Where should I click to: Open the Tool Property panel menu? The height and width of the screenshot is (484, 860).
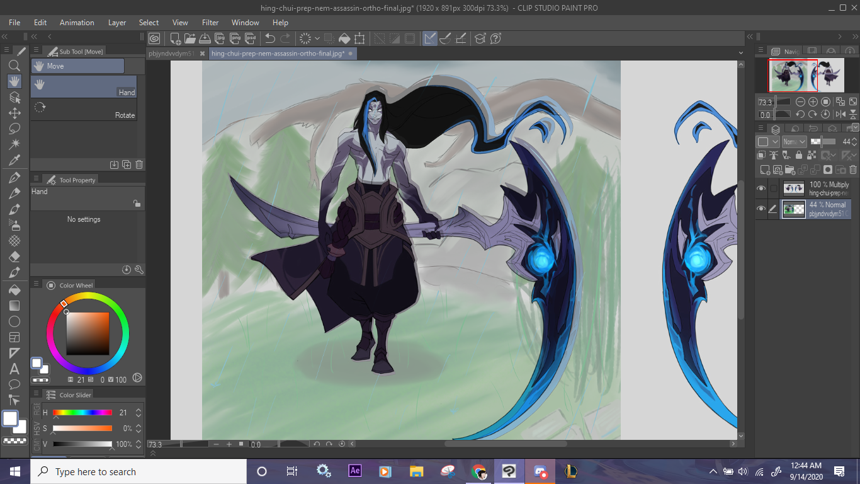click(36, 180)
